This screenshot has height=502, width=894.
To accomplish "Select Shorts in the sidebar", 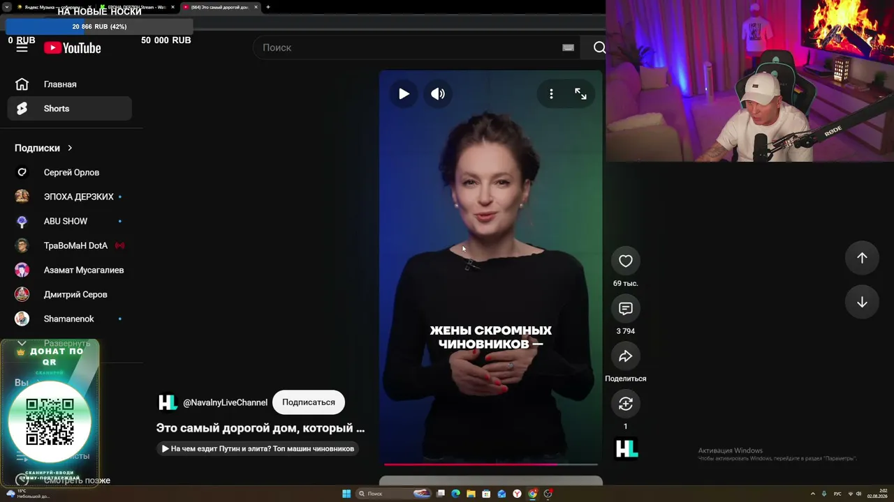I will 69,109.
